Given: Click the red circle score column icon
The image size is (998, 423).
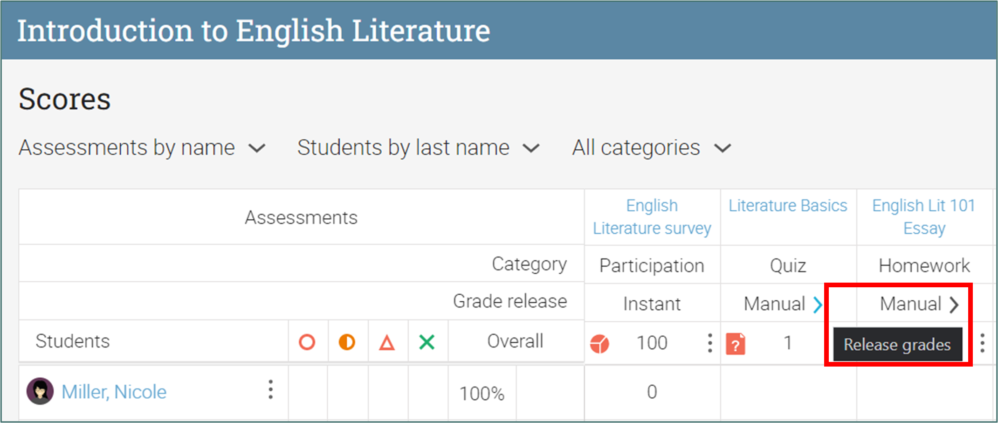Looking at the screenshot, I should pos(307,342).
